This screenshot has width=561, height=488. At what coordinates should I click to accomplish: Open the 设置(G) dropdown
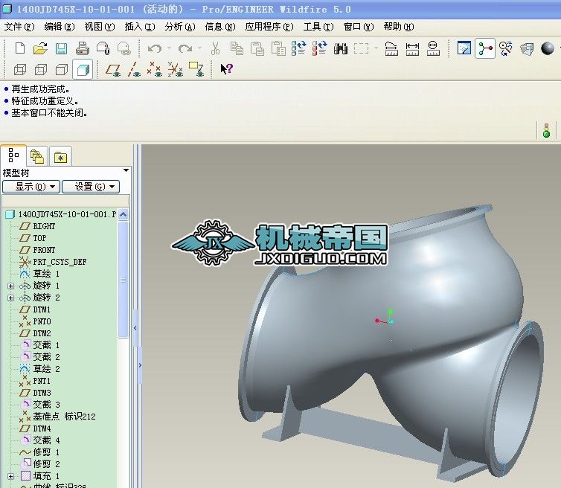(x=91, y=187)
